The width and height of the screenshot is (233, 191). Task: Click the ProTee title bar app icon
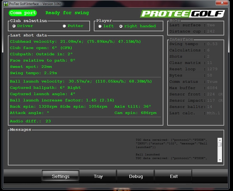[6, 4]
